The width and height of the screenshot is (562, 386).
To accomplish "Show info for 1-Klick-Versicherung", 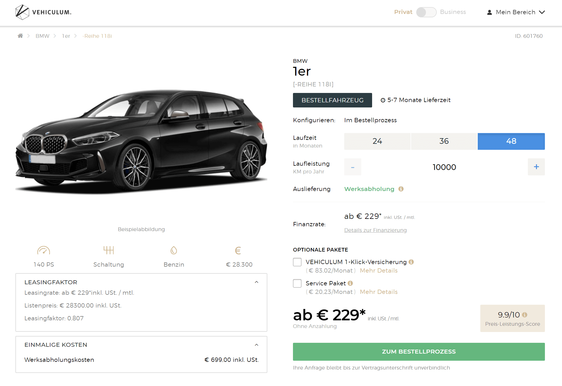I will [x=411, y=262].
